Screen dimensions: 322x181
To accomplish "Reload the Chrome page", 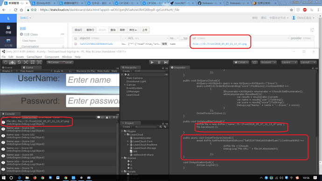I will [x=15, y=10].
